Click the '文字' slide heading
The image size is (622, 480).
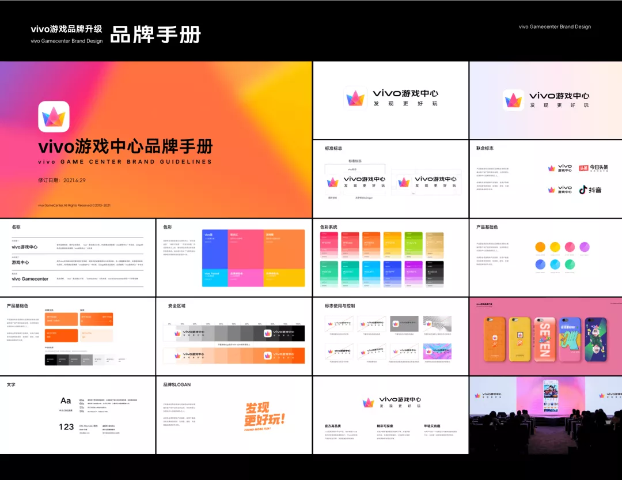pos(11,385)
